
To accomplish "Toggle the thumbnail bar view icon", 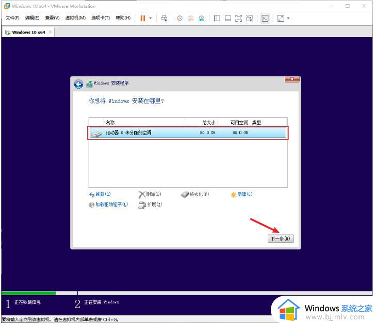I will tap(228, 18).
